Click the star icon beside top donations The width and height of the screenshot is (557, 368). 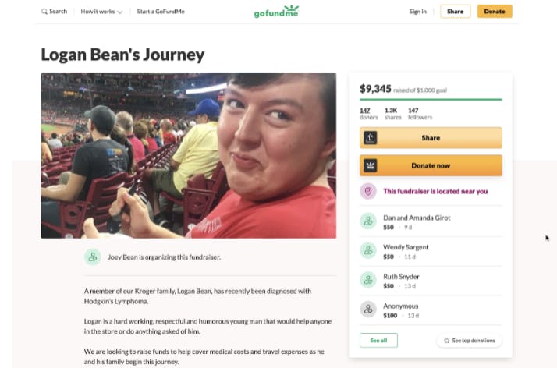click(x=447, y=341)
